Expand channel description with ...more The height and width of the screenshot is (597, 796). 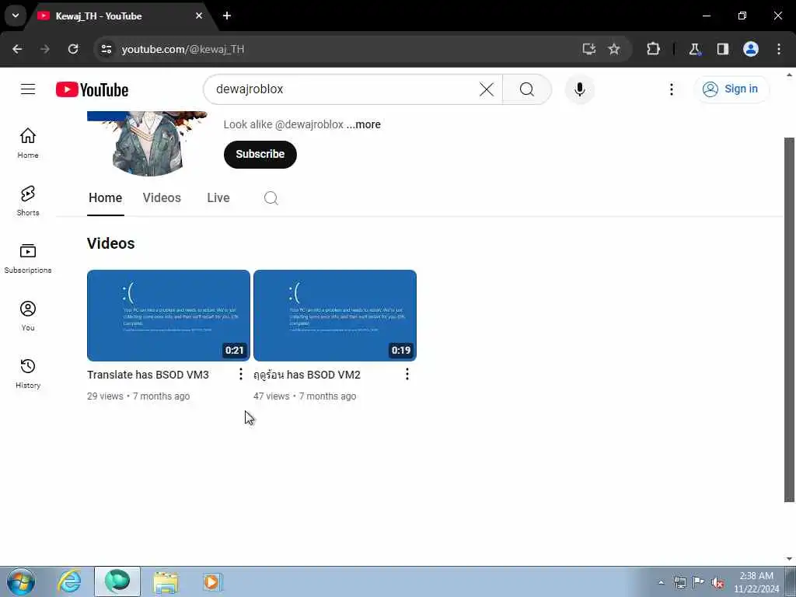click(364, 124)
